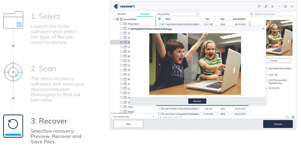Switch to grid thumbnail view
The image size is (301, 149).
click(x=287, y=117)
